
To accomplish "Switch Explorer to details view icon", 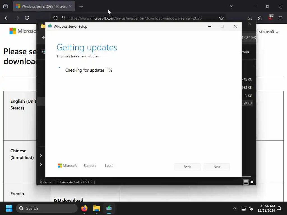I will tap(246, 182).
